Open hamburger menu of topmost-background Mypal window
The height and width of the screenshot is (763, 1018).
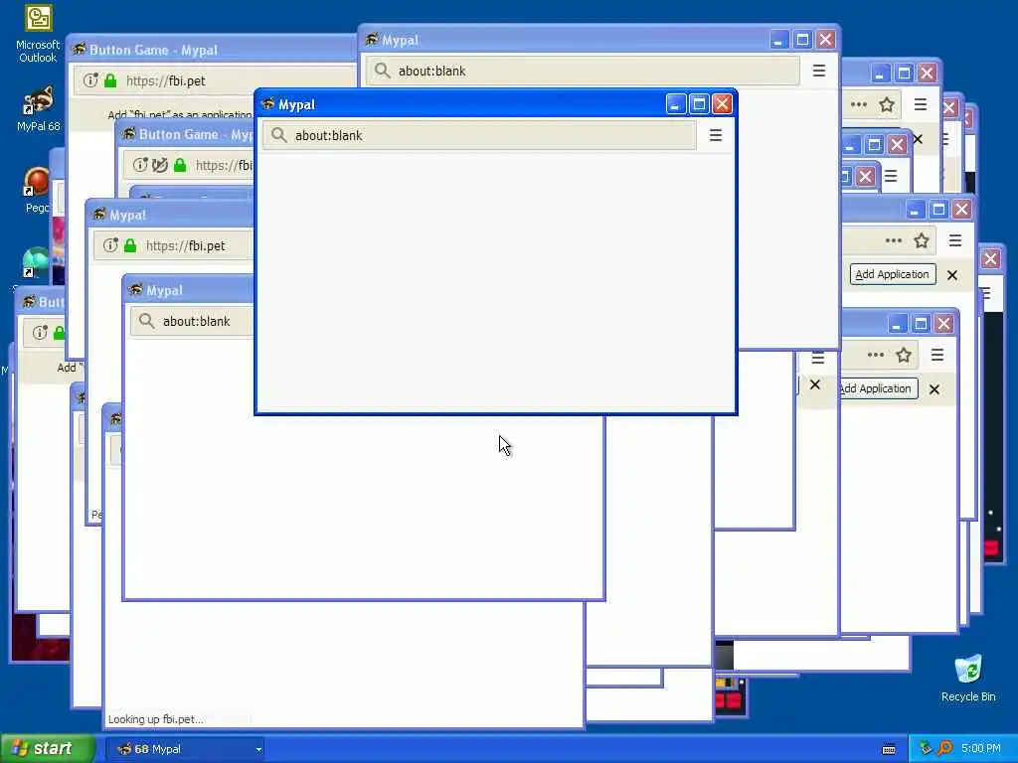pyautogui.click(x=819, y=71)
